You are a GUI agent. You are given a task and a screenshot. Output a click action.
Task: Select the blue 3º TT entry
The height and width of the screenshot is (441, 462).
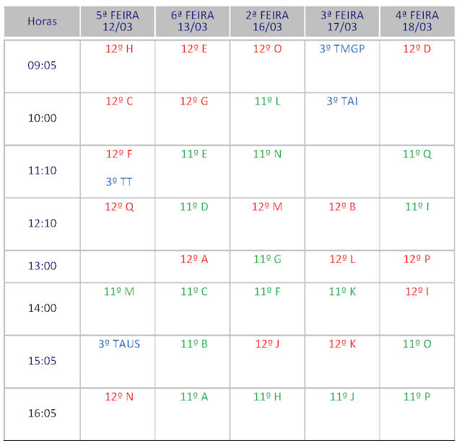click(x=119, y=182)
